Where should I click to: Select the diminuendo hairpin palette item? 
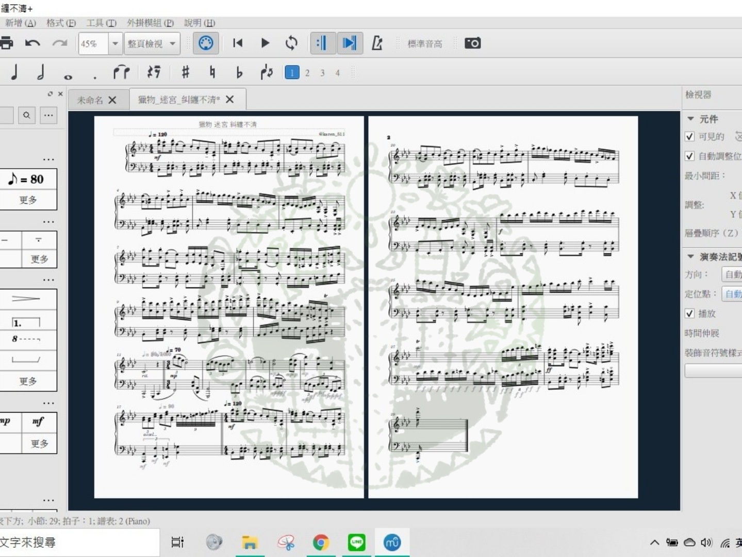(x=26, y=299)
